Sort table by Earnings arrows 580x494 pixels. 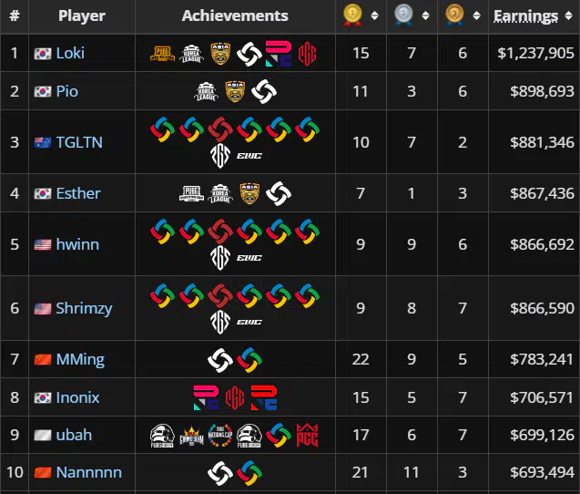(568, 15)
